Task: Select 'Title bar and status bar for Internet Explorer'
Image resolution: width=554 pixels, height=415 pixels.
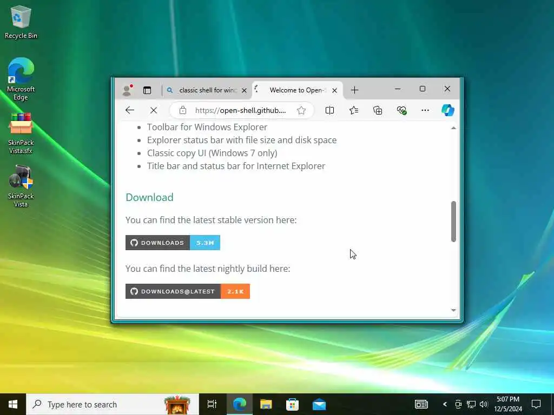Action: 236,166
